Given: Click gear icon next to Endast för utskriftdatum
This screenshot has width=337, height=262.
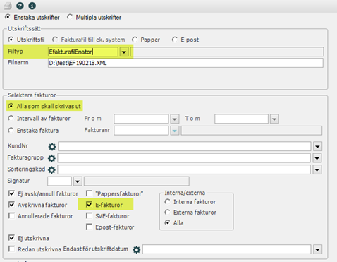Looking at the screenshot, I should (137, 250).
